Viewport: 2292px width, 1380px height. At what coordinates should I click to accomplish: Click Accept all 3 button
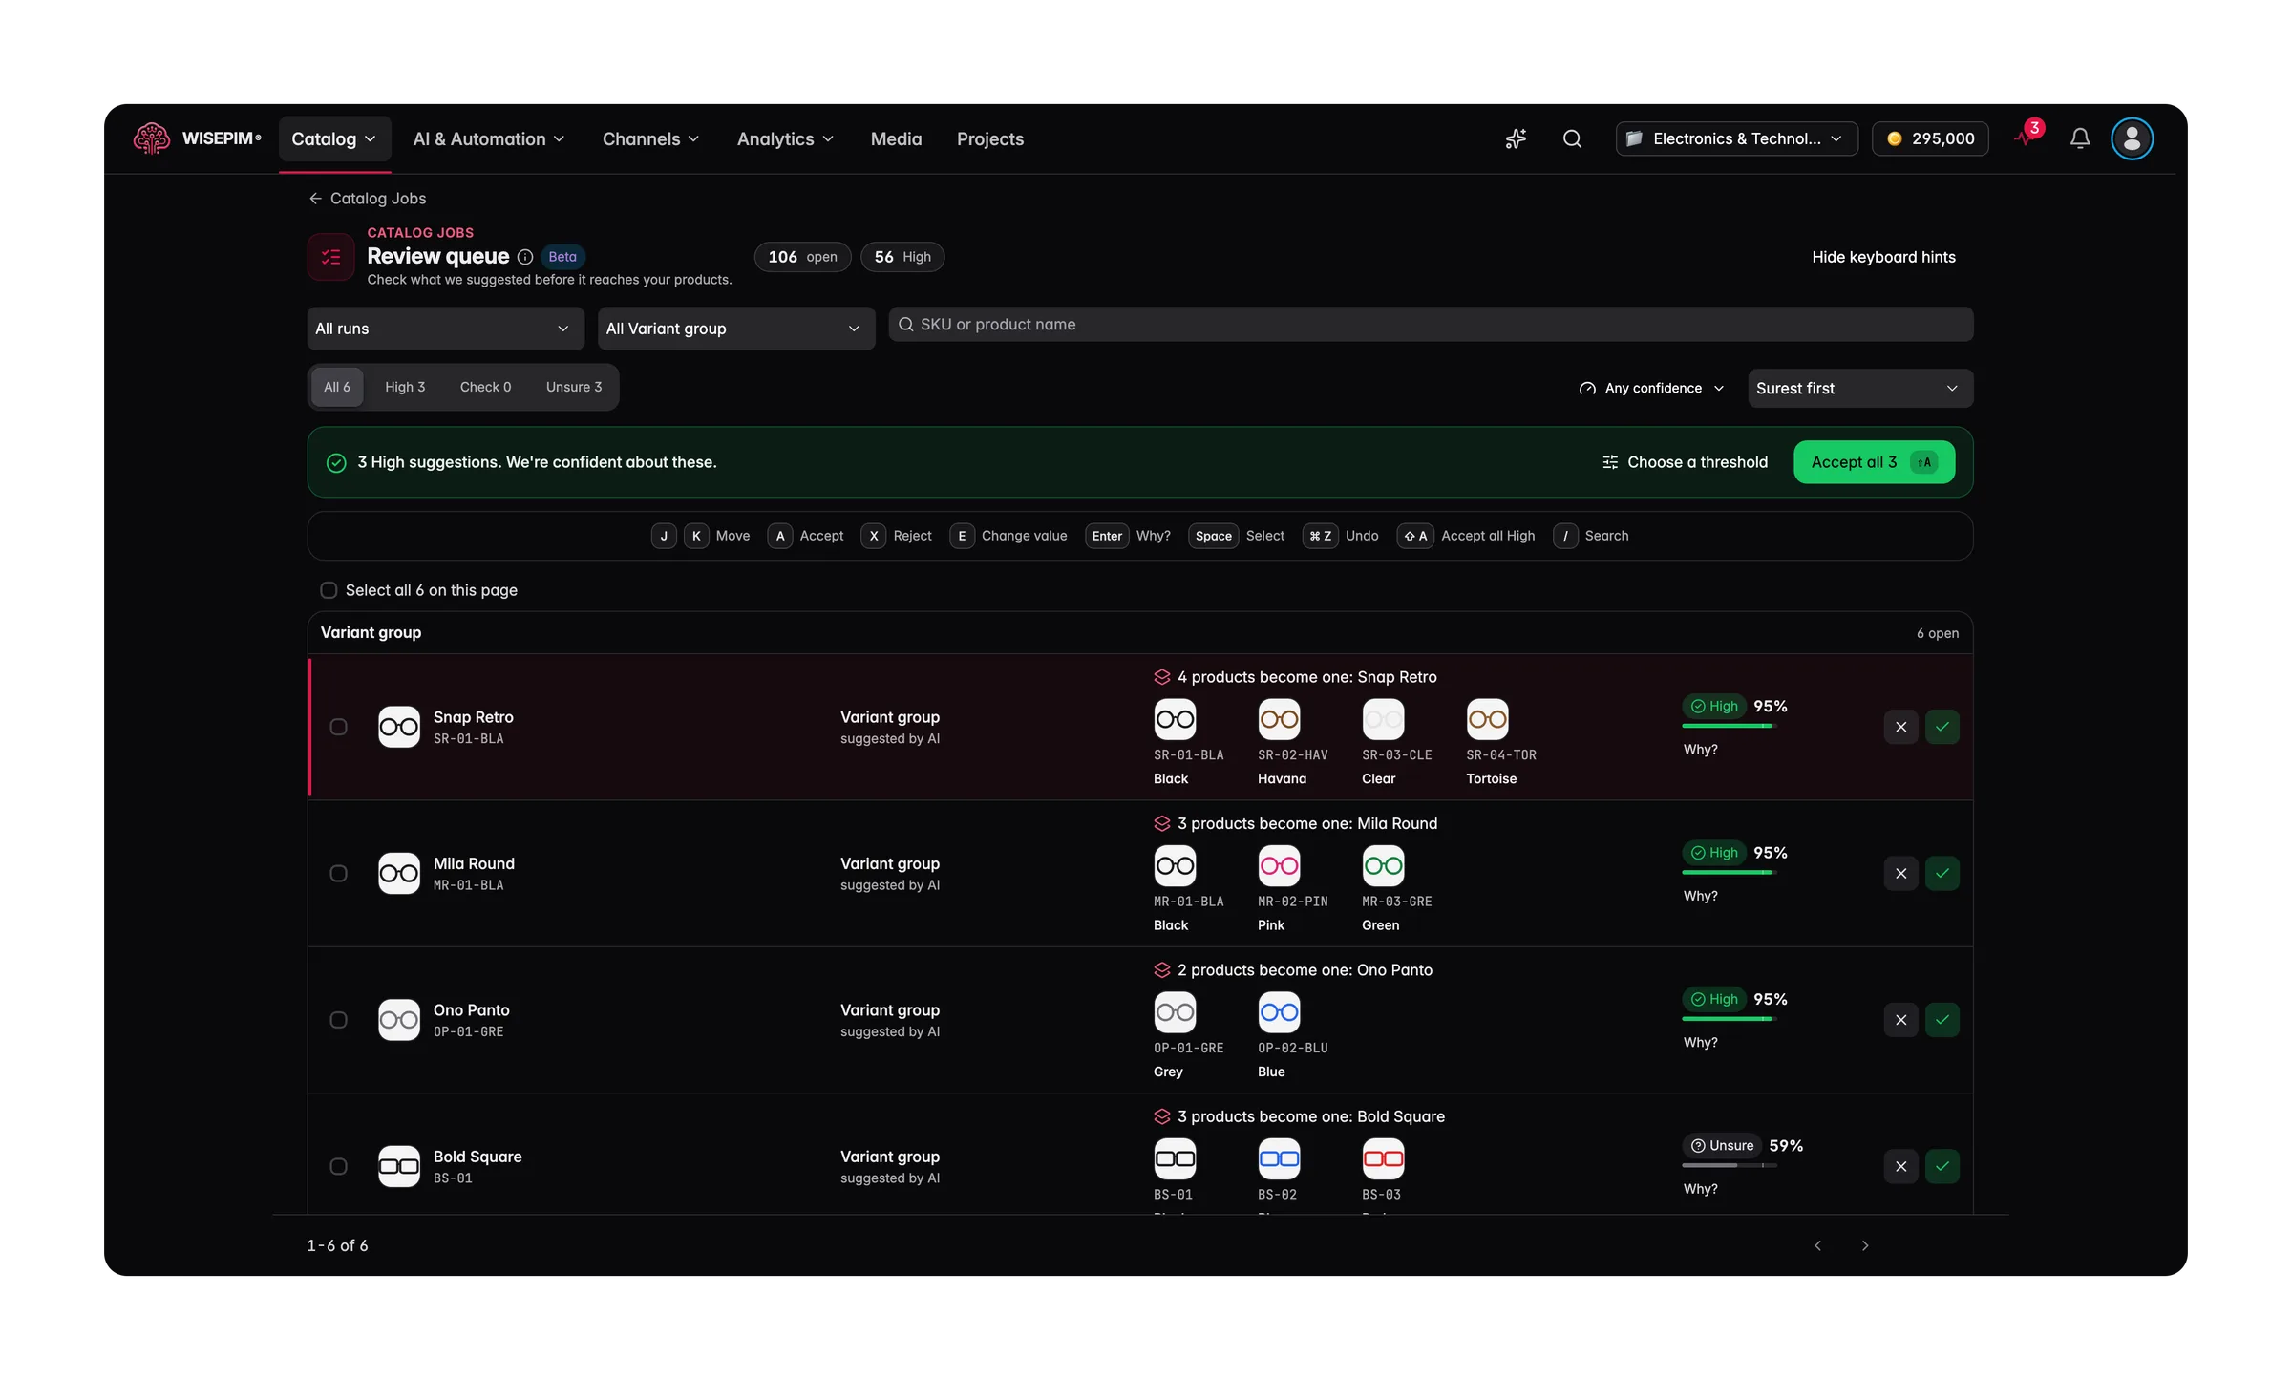tap(1874, 462)
